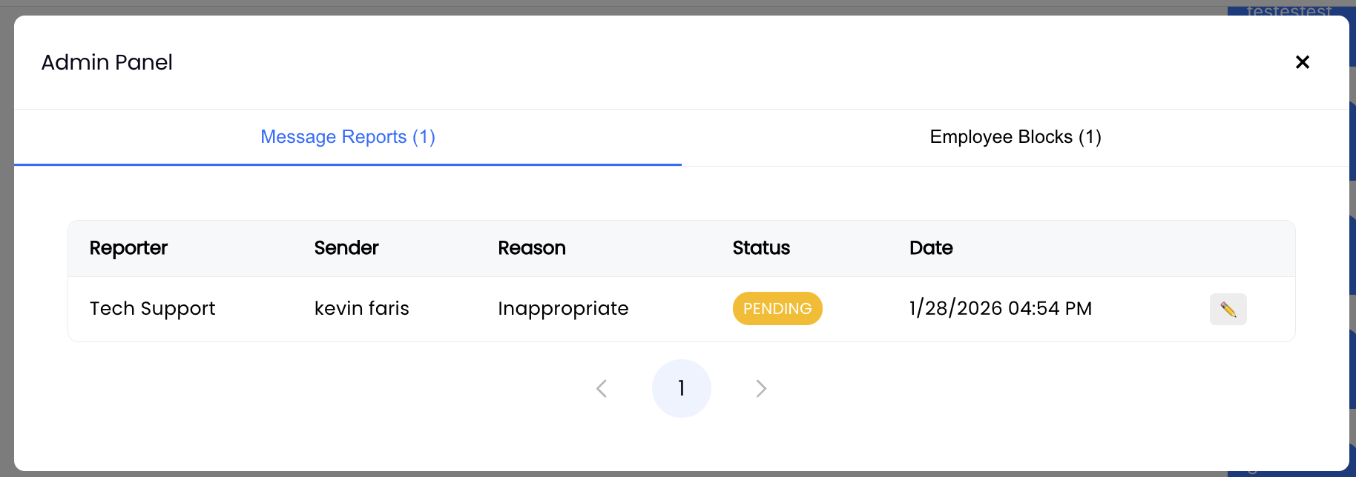
Task: Click the Date column header
Action: pyautogui.click(x=931, y=248)
